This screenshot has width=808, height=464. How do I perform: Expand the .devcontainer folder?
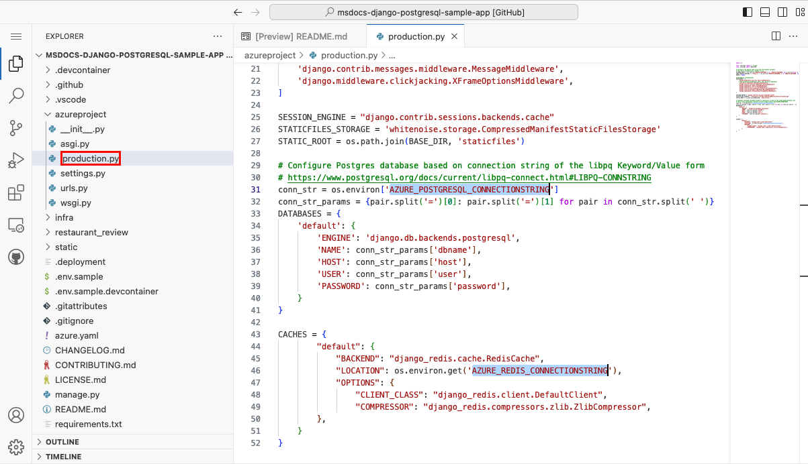point(77,70)
